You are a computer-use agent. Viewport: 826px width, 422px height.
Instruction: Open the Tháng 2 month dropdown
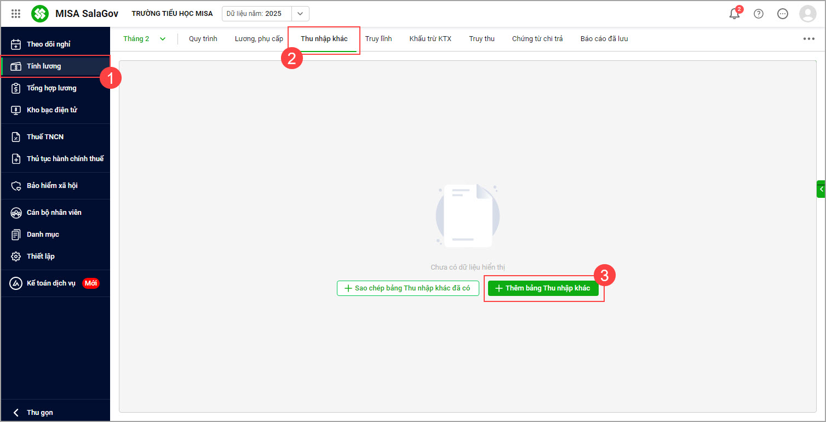(x=144, y=39)
